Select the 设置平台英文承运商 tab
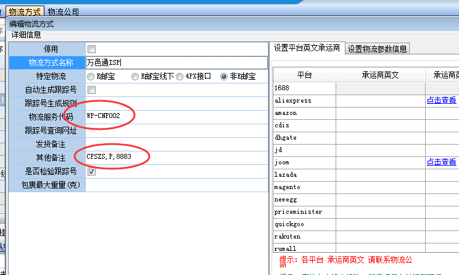 (x=307, y=49)
